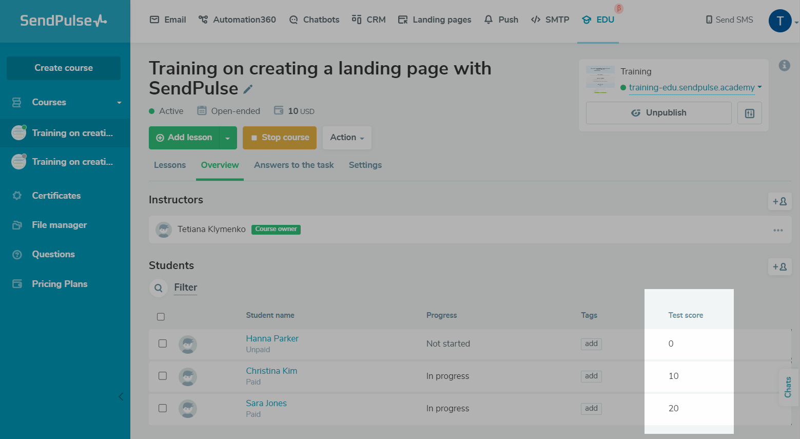800x439 pixels.
Task: Add an instructor with the plus-person icon
Action: click(780, 201)
